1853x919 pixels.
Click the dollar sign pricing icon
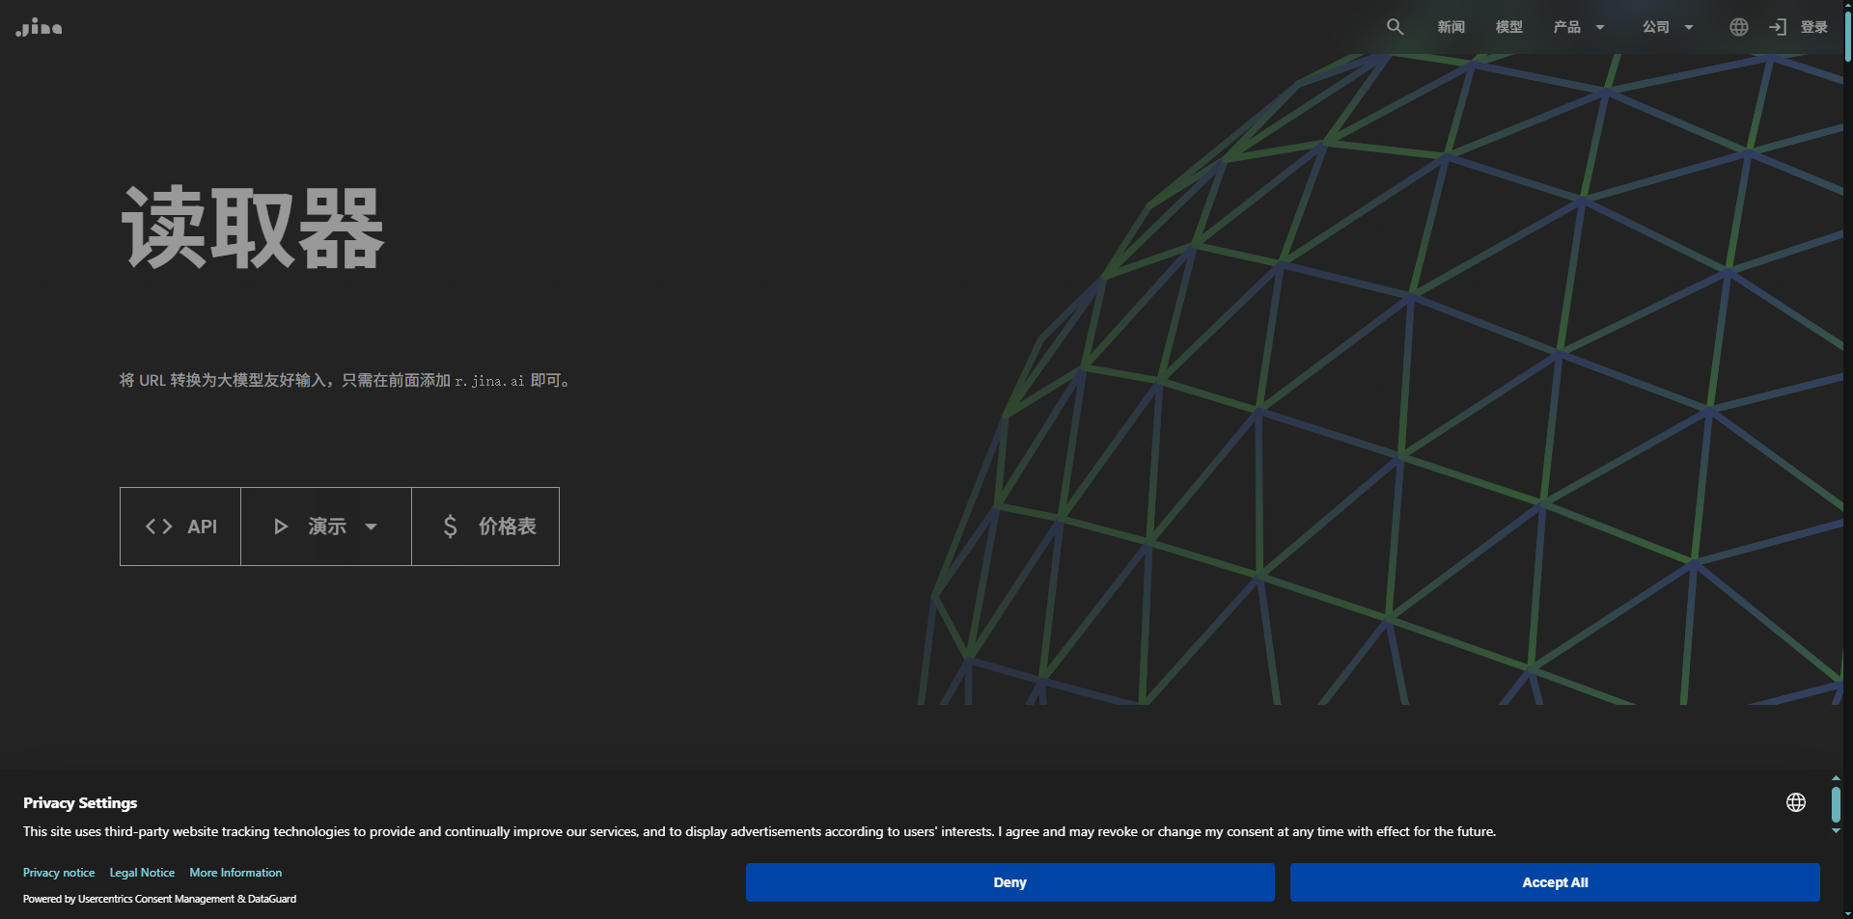pyautogui.click(x=450, y=527)
